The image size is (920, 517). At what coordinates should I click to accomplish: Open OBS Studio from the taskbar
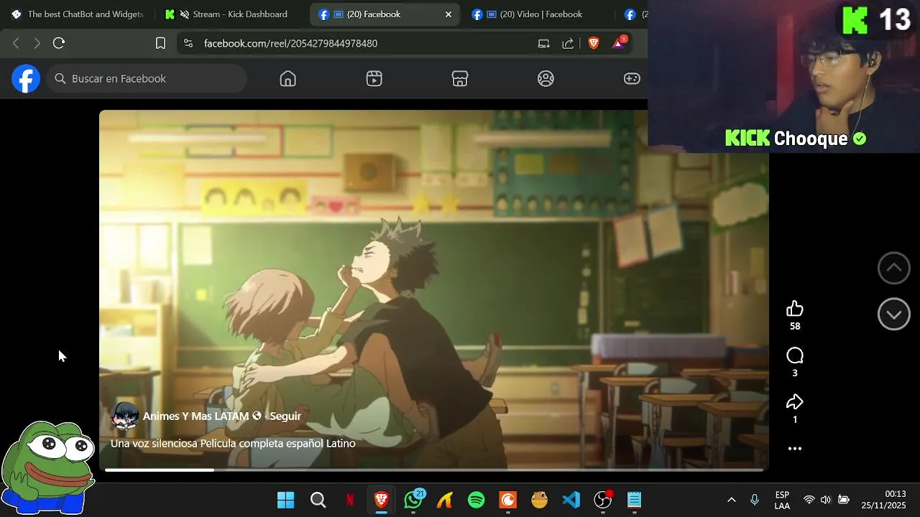point(603,500)
